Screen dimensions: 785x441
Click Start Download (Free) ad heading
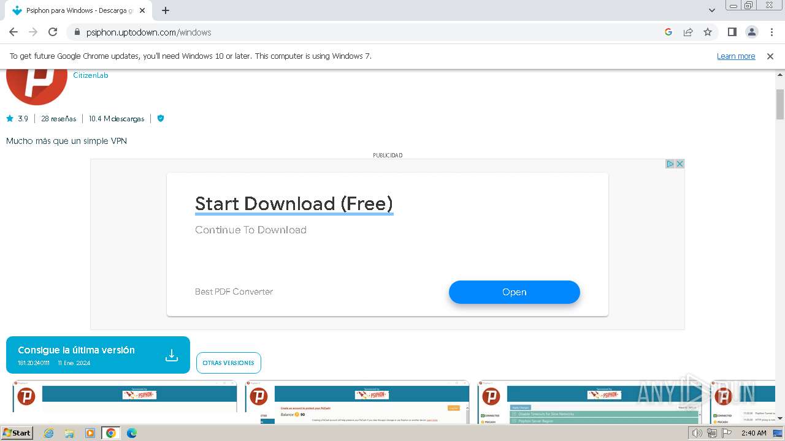tap(294, 203)
